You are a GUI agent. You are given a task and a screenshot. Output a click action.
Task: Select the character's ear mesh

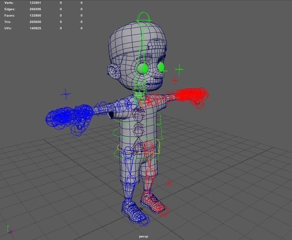click(114, 72)
